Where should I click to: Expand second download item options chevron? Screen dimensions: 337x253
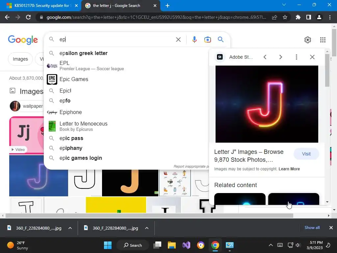[x=147, y=228]
